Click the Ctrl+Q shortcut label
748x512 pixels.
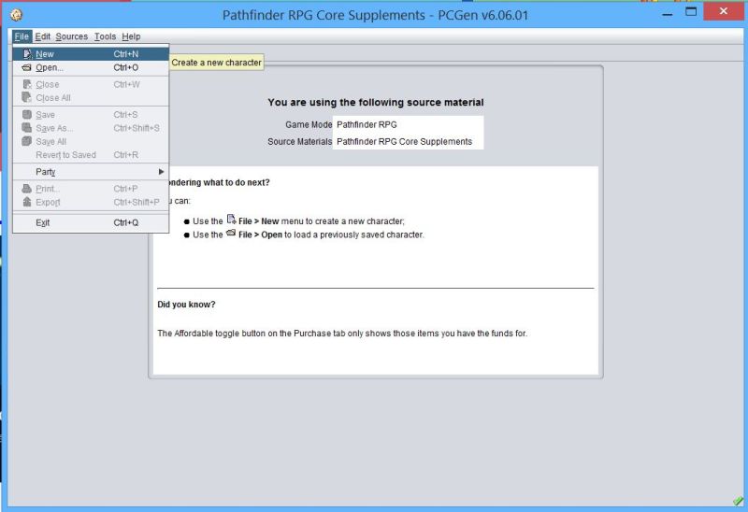coord(126,222)
